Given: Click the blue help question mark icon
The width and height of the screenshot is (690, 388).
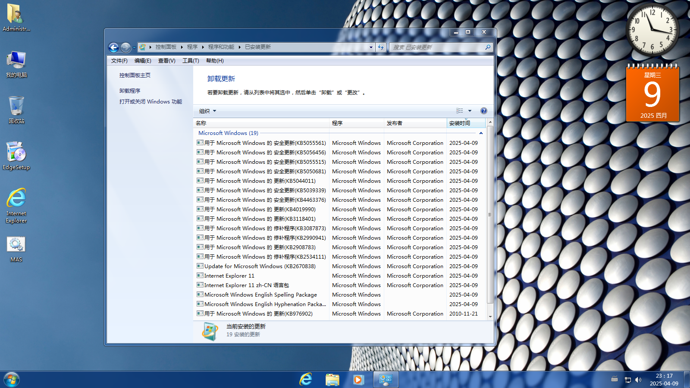Looking at the screenshot, I should pos(484,111).
